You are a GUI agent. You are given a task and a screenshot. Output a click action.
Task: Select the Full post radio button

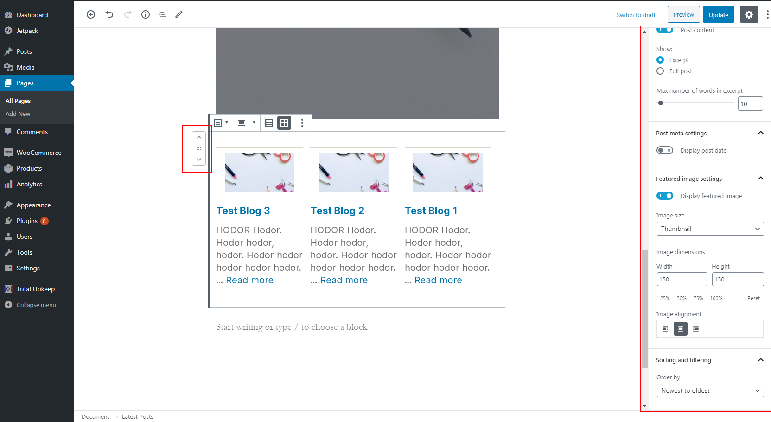point(660,71)
